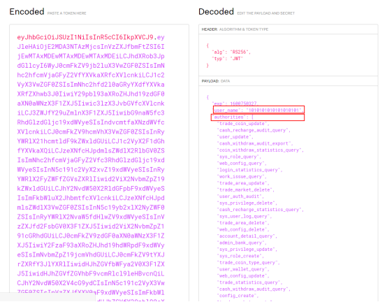387x302 pixels.
Task: Click the "cash_recharge_audit_query" authority entry
Action: pyautogui.click(x=254, y=131)
